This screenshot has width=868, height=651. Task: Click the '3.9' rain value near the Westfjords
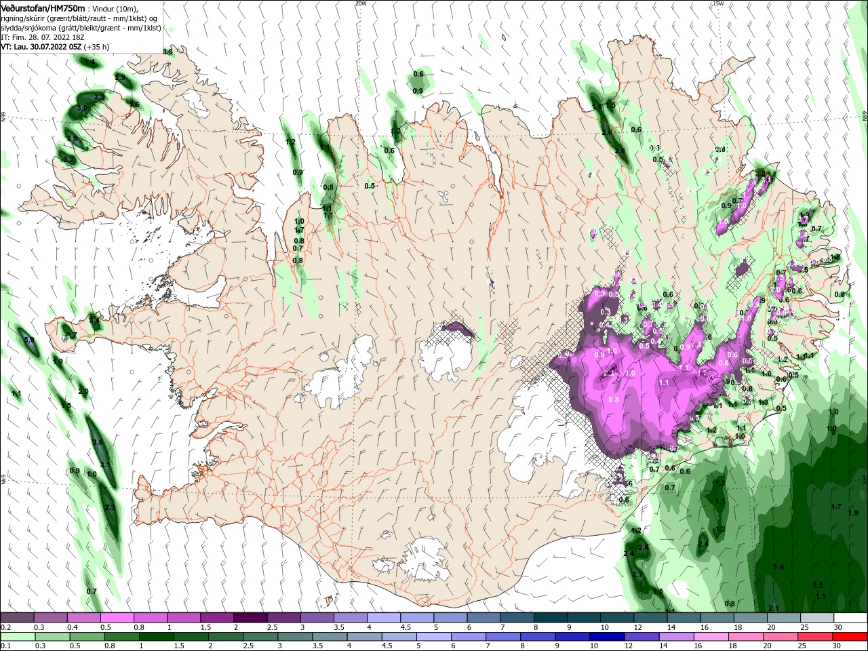coord(73,139)
